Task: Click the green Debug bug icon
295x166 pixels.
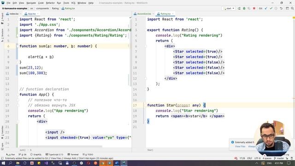Action: [x=244, y=8]
